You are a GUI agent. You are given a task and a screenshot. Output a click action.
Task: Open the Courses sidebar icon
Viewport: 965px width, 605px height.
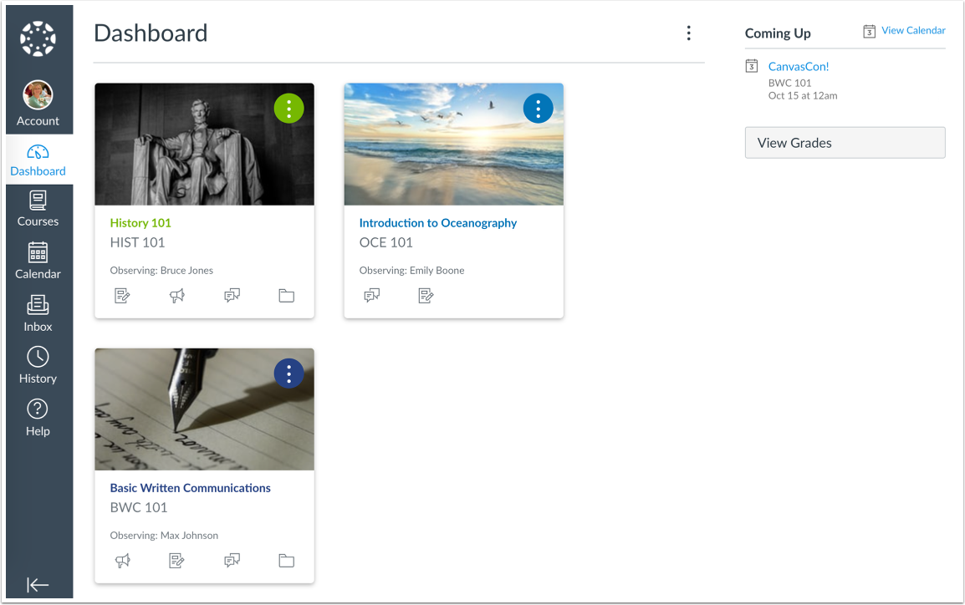pos(38,207)
